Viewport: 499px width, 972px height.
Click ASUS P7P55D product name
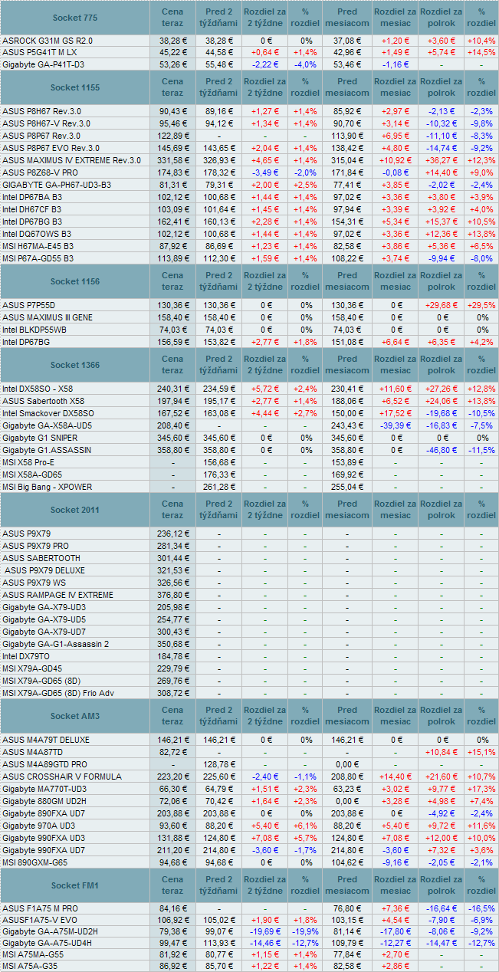[28, 305]
